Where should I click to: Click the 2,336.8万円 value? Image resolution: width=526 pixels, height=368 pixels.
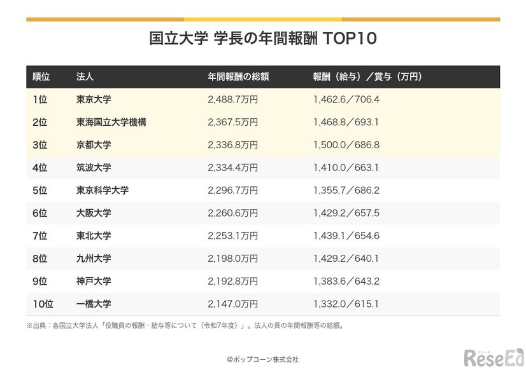tap(233, 145)
